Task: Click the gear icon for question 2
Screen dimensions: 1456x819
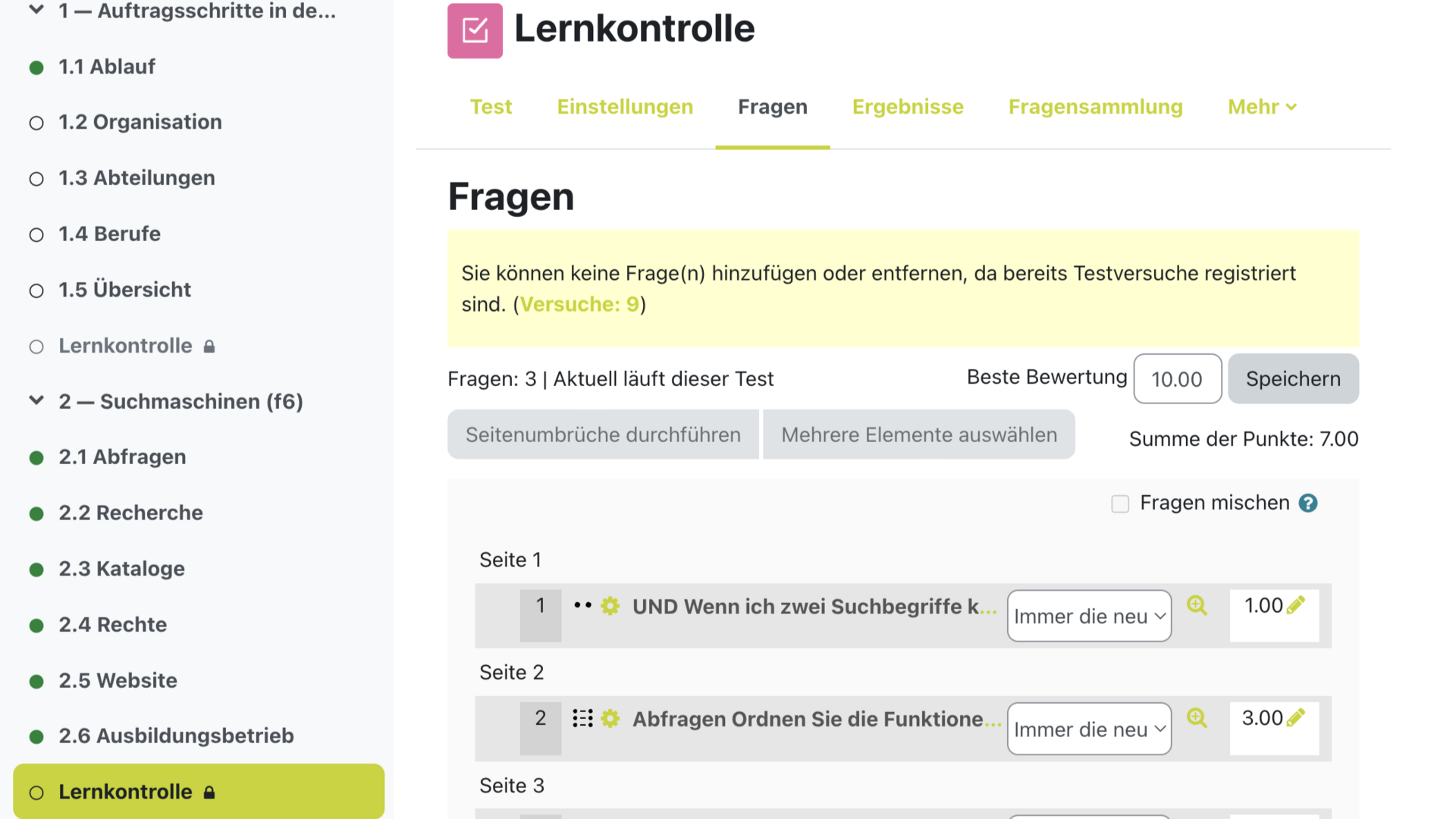Action: tap(610, 718)
